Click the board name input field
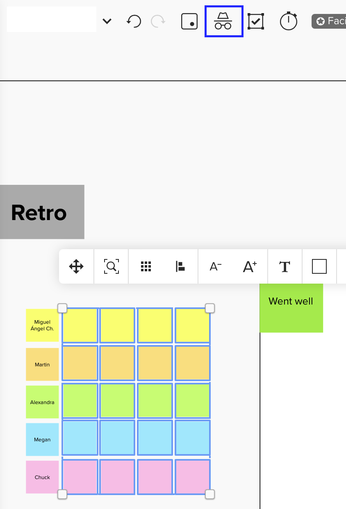Viewport: 346px width, 509px height. pyautogui.click(x=52, y=19)
